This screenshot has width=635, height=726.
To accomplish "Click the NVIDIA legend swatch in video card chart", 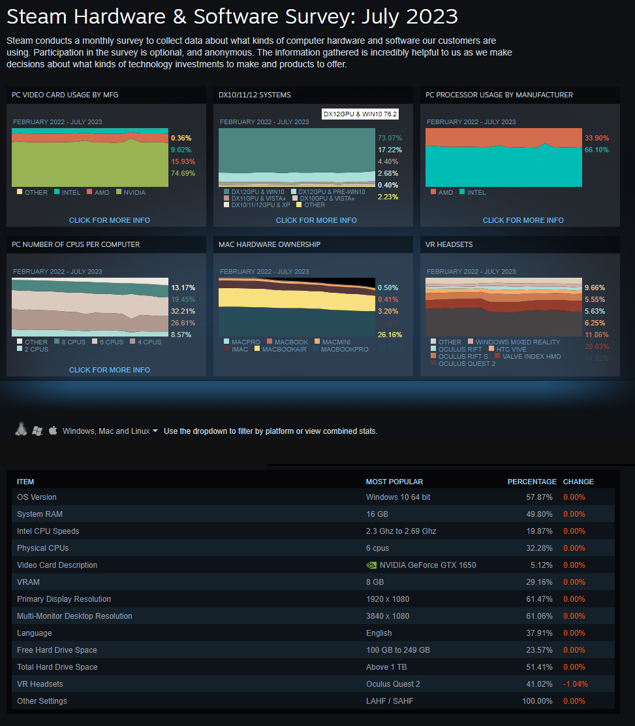I will point(118,191).
